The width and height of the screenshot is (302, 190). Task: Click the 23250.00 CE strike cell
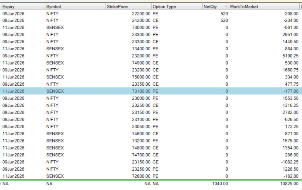pyautogui.click(x=141, y=105)
